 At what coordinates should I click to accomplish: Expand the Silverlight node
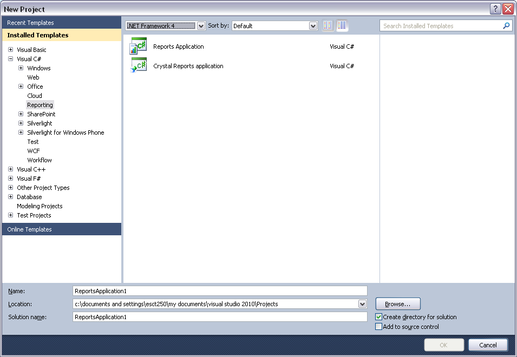pyautogui.click(x=21, y=123)
